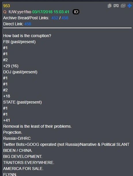
Task: Open archive post link 458
Action: pos(65,18)
